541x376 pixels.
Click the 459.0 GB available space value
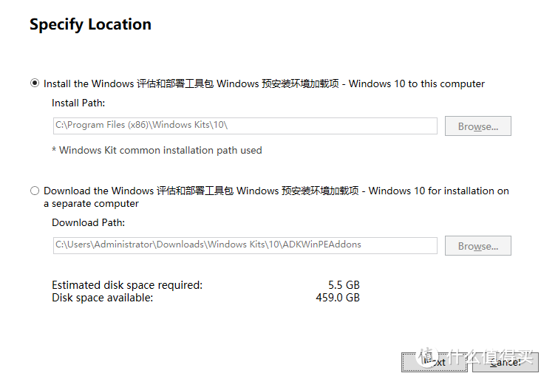tap(338, 298)
